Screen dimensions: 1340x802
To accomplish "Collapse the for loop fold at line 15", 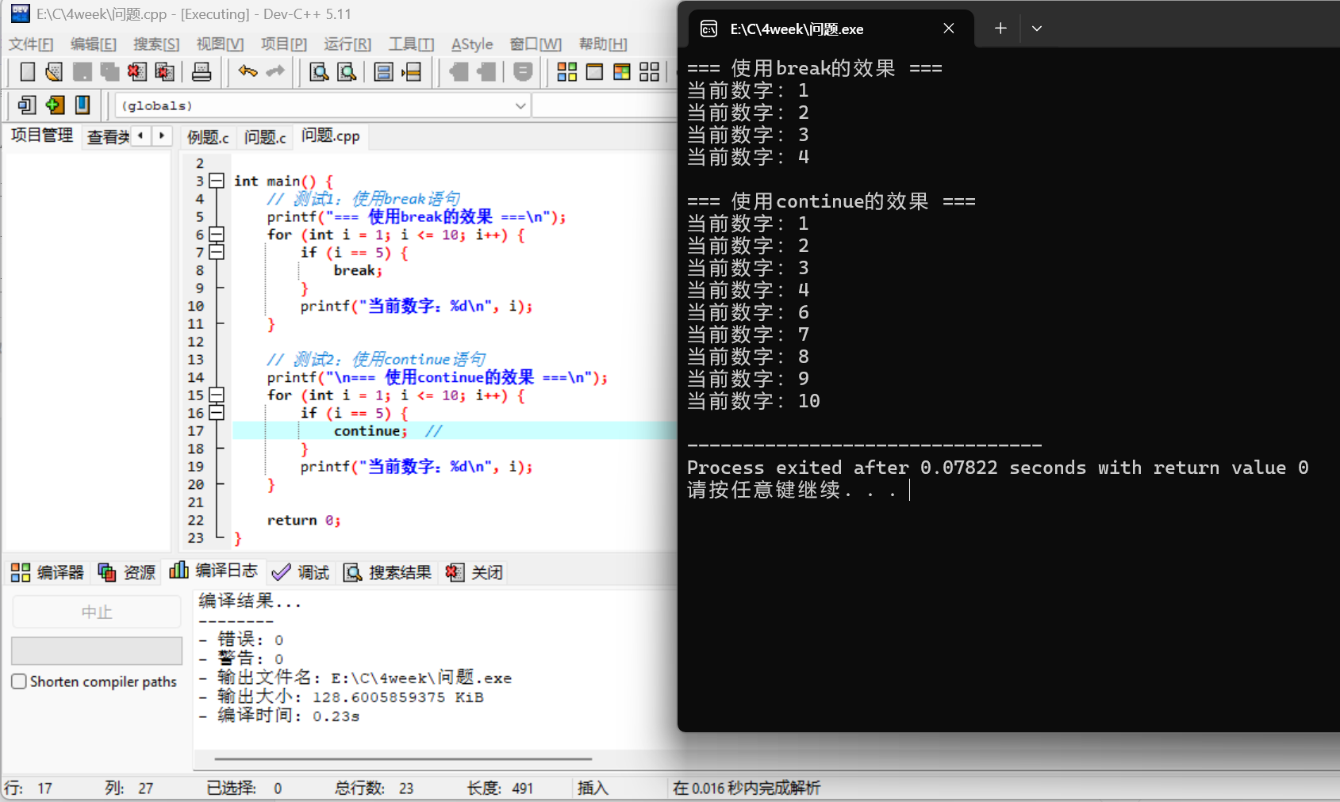I will pyautogui.click(x=217, y=395).
